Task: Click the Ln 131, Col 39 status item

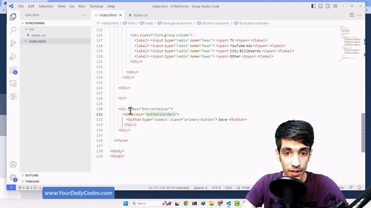Action: (x=169, y=188)
